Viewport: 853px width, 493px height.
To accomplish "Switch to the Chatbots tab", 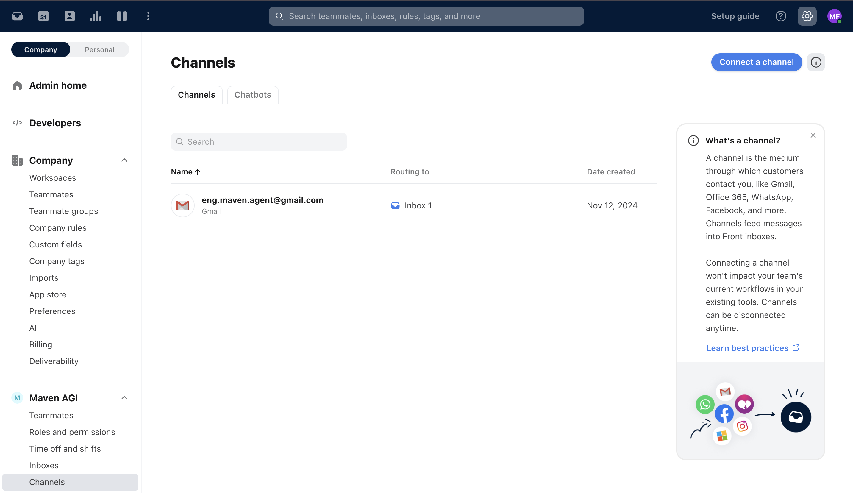I will (x=252, y=95).
